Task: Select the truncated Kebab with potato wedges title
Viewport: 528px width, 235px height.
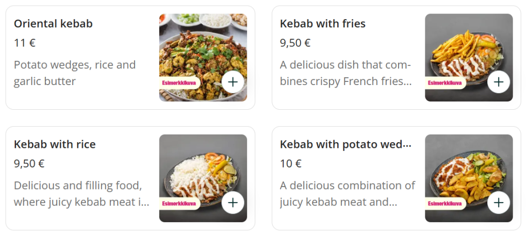Action: coord(345,144)
